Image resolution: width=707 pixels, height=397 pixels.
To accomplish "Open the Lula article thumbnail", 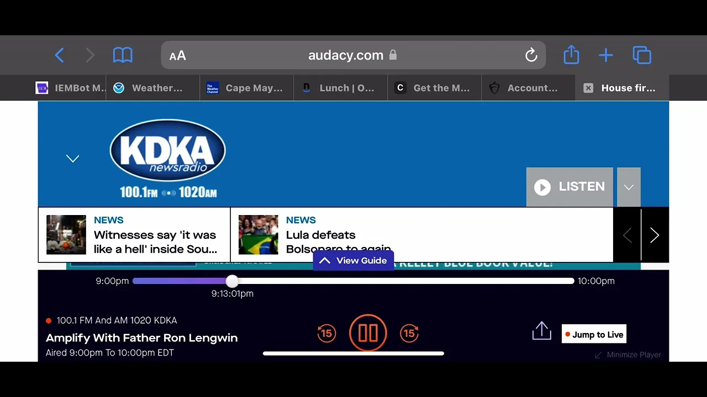I will [258, 235].
